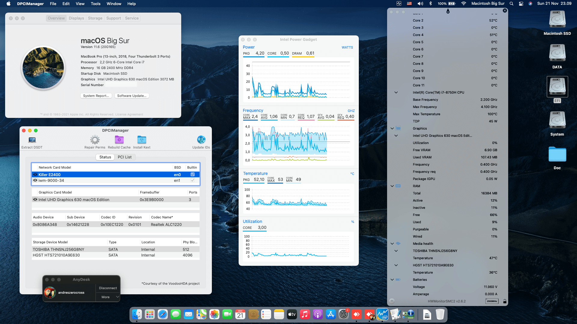Viewport: 577px width, 324px height.
Task: Open Macintosh SSD drive on desktop
Action: pos(557,23)
